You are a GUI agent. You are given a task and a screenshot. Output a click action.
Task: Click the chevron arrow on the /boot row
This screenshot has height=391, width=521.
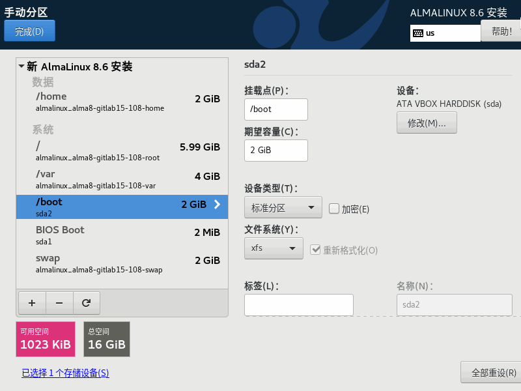217,204
